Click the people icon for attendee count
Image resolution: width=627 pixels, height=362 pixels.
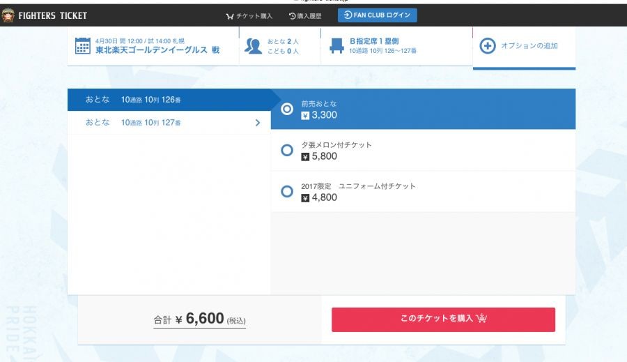click(254, 46)
